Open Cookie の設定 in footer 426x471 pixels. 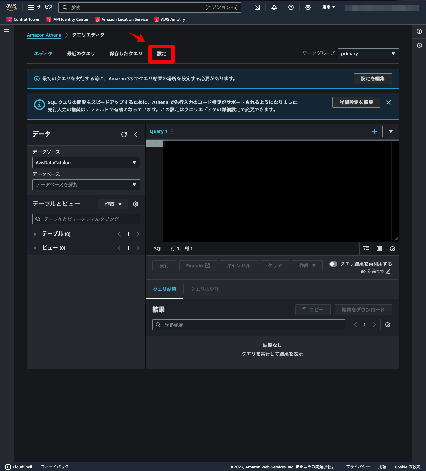408,467
